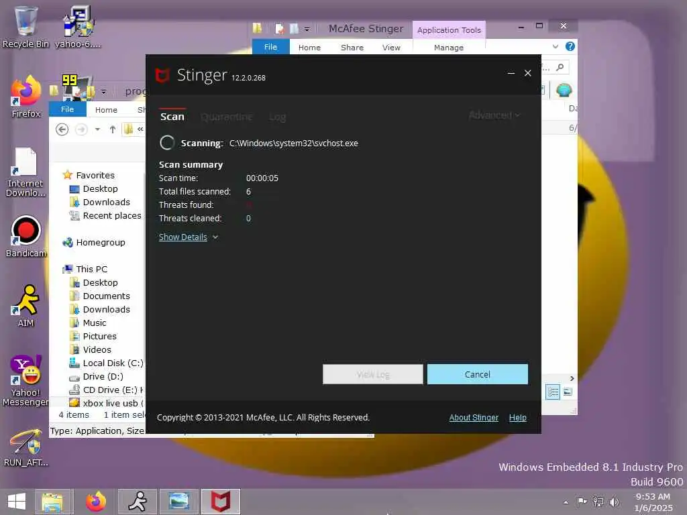
Task: Open Share tab in McAfee Stinger Explorer
Action: [x=352, y=48]
